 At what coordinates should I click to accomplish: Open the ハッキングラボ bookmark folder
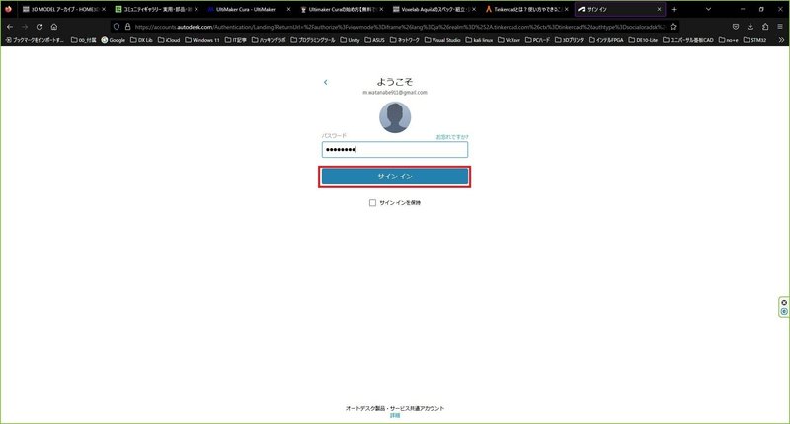(x=269, y=40)
